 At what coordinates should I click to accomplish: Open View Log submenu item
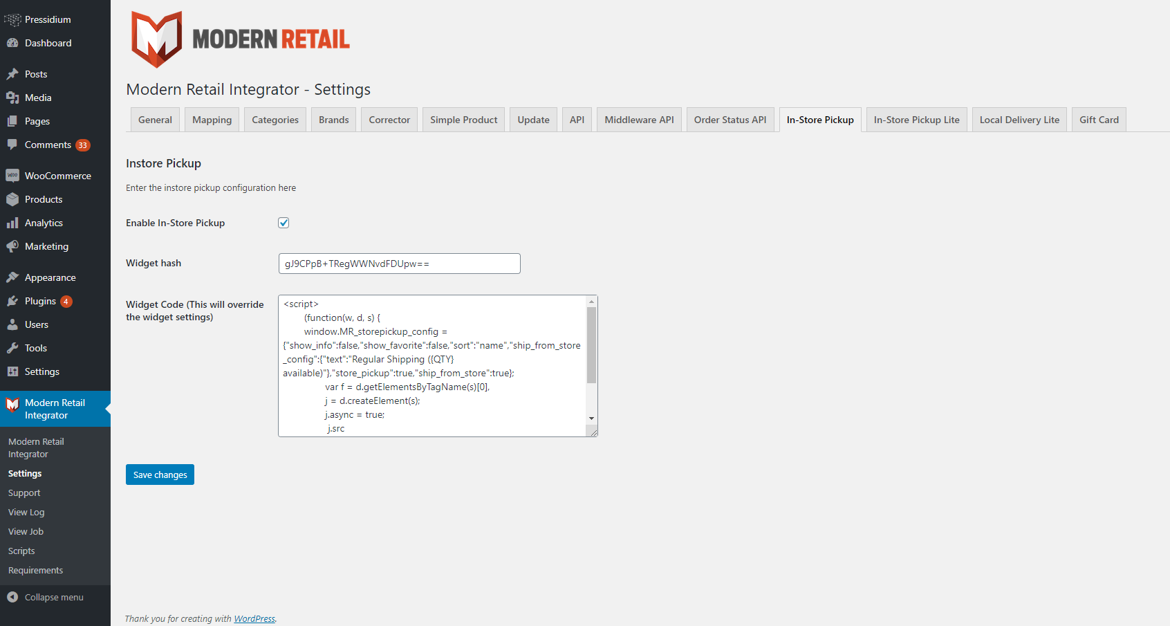click(x=26, y=513)
